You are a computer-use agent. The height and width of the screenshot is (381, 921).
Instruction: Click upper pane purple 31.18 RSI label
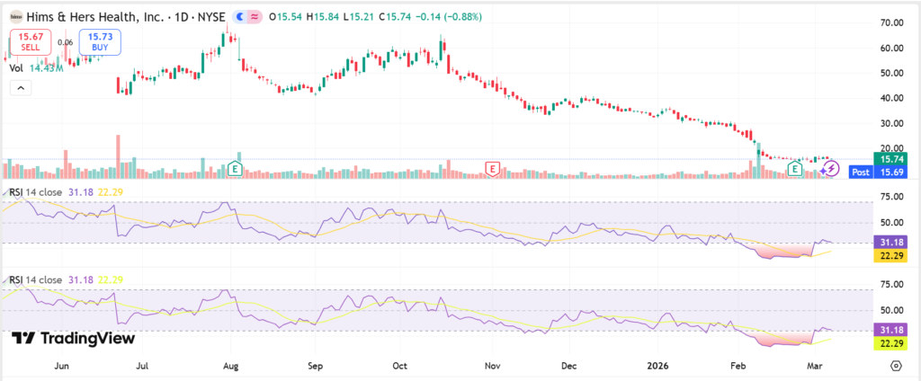(890, 242)
